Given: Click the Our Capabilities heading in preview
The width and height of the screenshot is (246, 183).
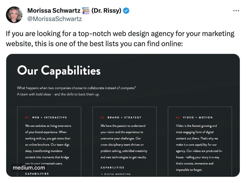Looking at the screenshot, I should coord(59,71).
